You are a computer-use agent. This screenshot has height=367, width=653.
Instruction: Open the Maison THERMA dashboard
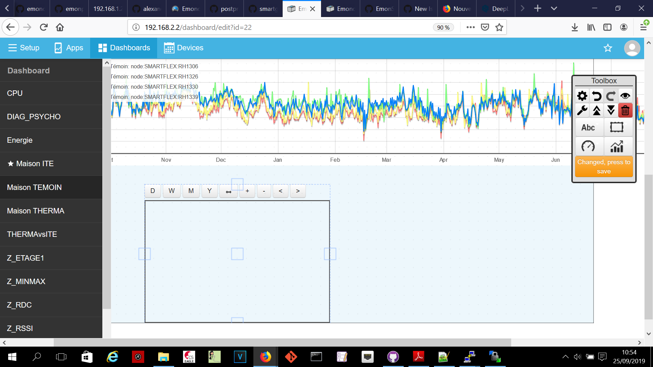[x=36, y=211]
